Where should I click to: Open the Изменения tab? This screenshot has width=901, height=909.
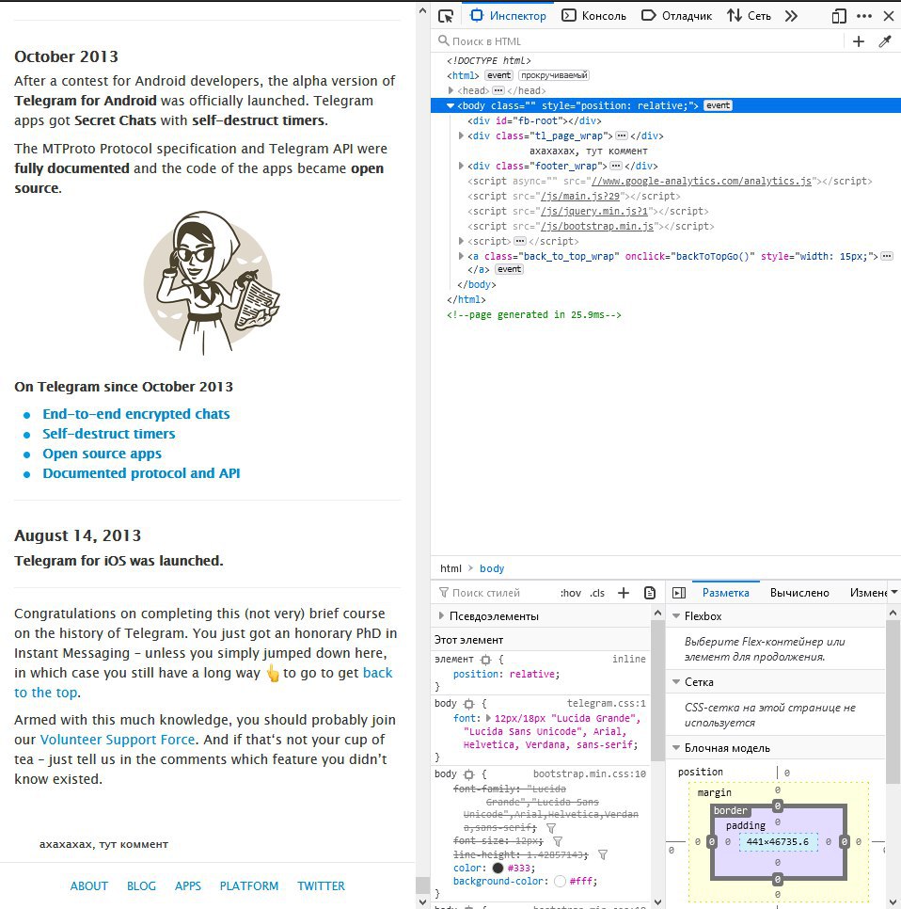[x=868, y=593]
